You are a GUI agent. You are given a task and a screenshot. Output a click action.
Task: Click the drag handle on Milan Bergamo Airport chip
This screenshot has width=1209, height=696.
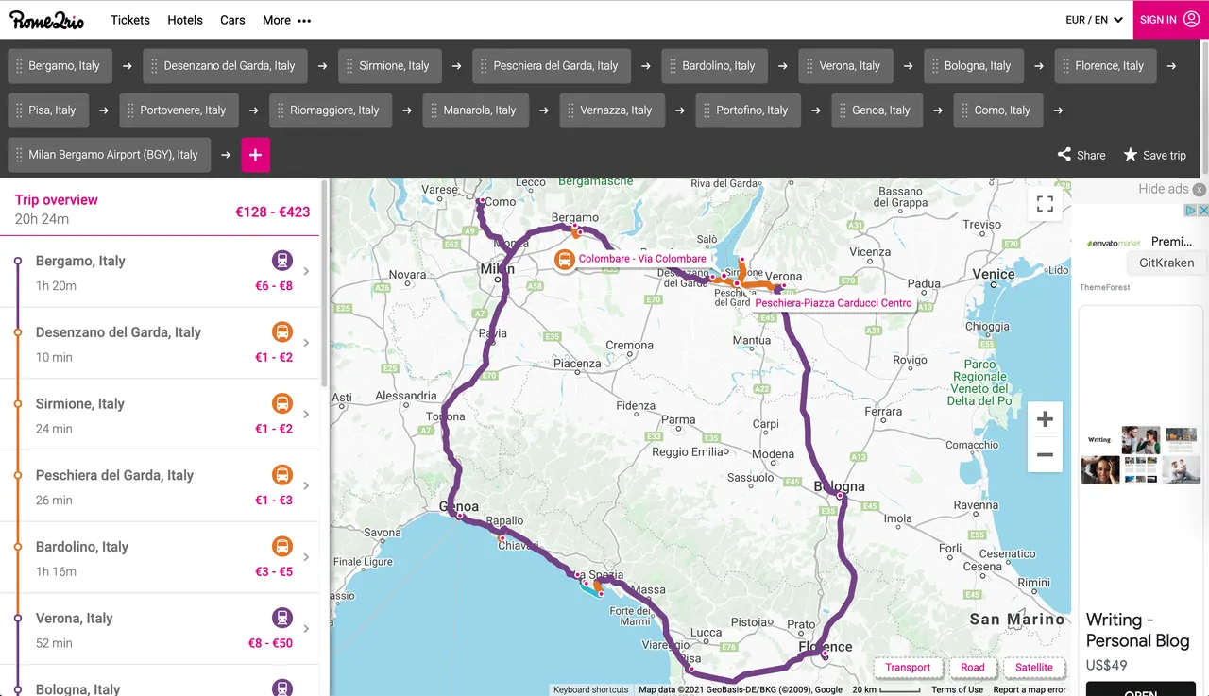coord(19,155)
